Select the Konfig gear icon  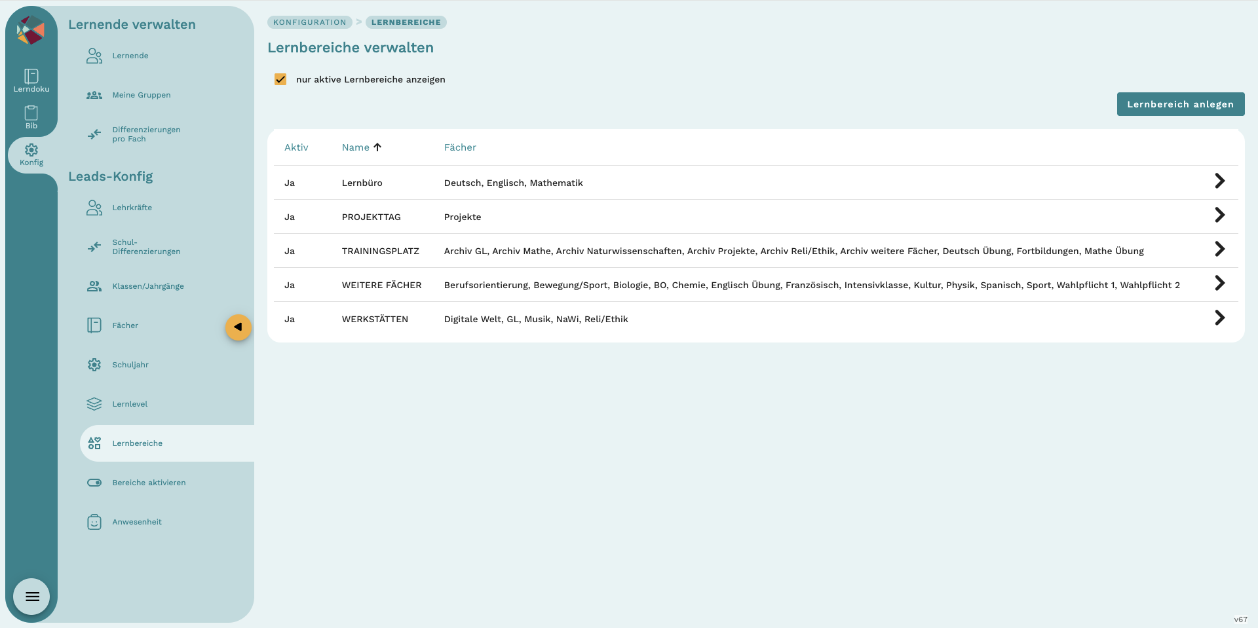coord(31,151)
